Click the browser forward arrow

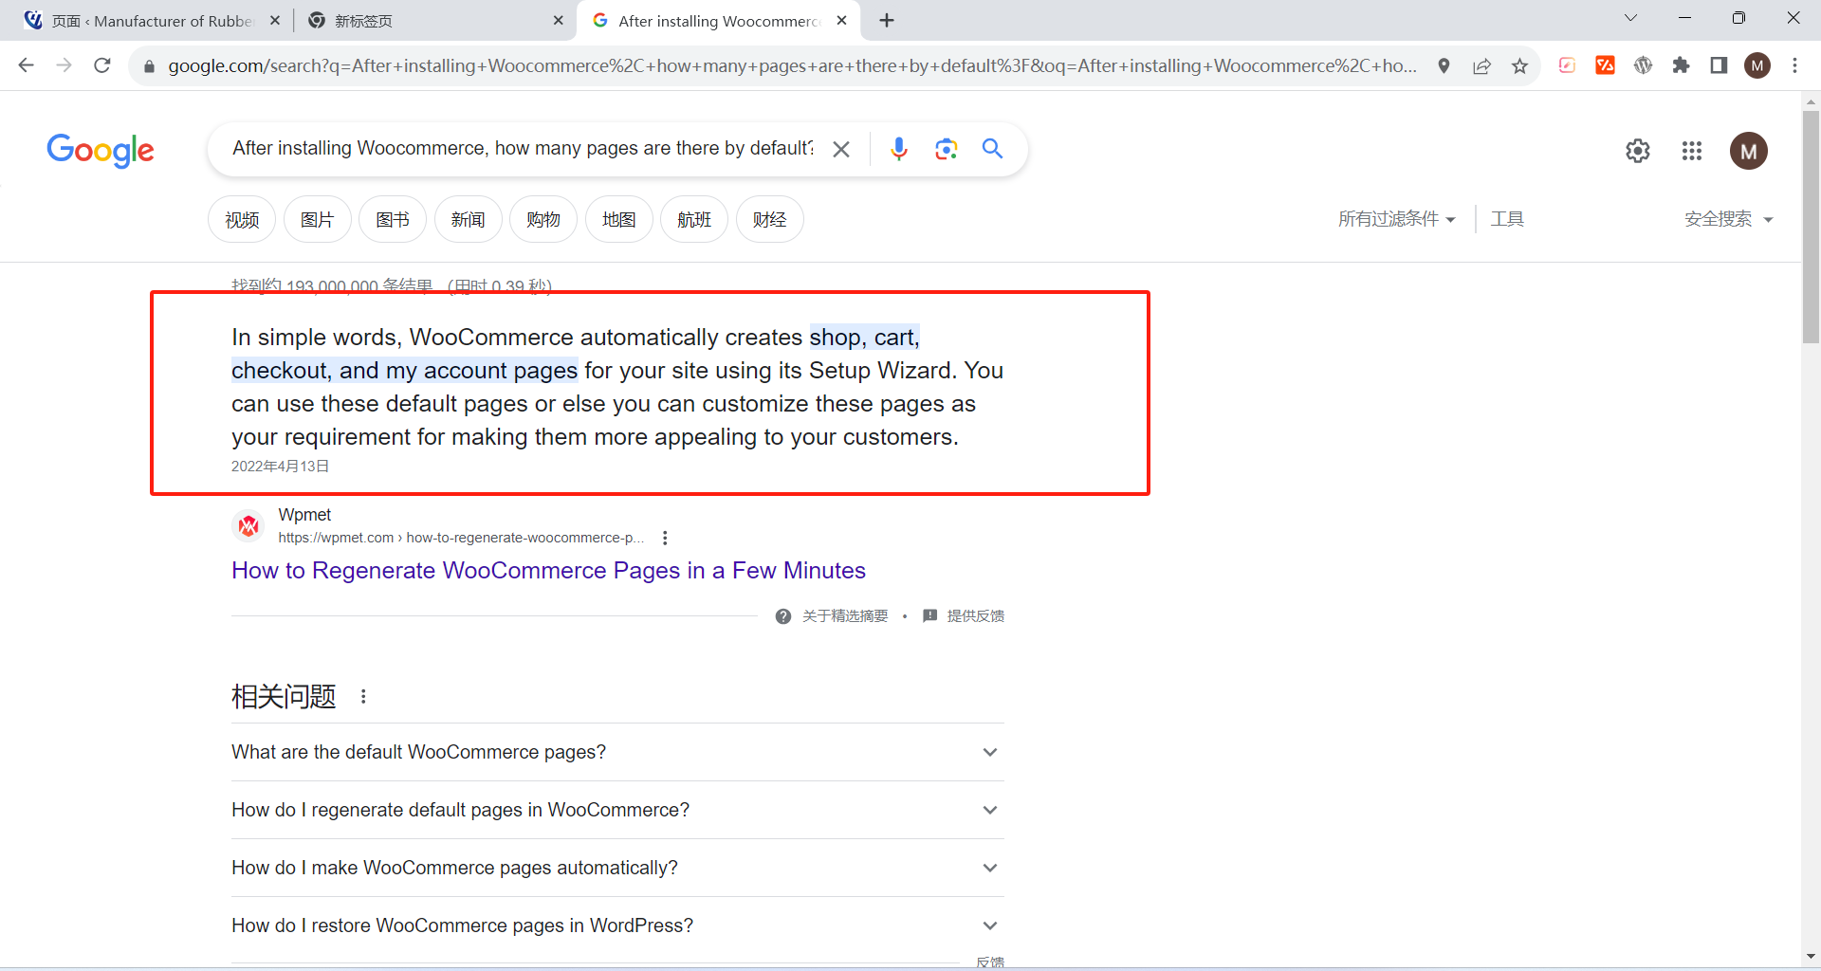click(64, 65)
